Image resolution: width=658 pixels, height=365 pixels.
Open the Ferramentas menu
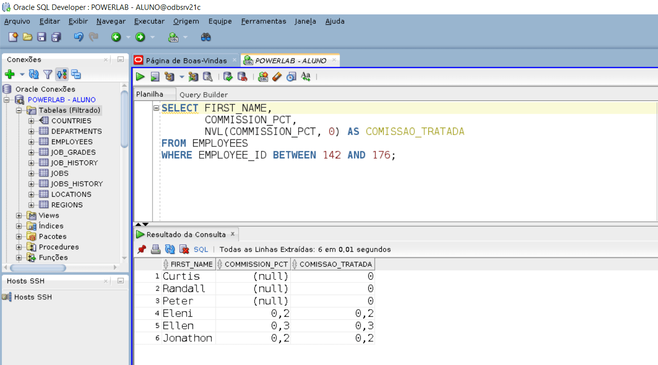tap(263, 21)
